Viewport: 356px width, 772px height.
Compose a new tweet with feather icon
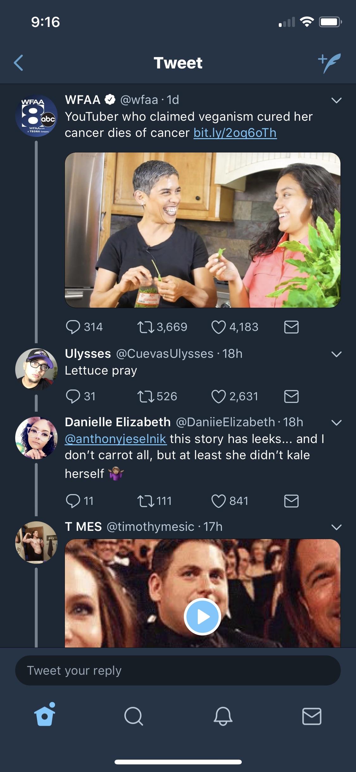coord(329,63)
